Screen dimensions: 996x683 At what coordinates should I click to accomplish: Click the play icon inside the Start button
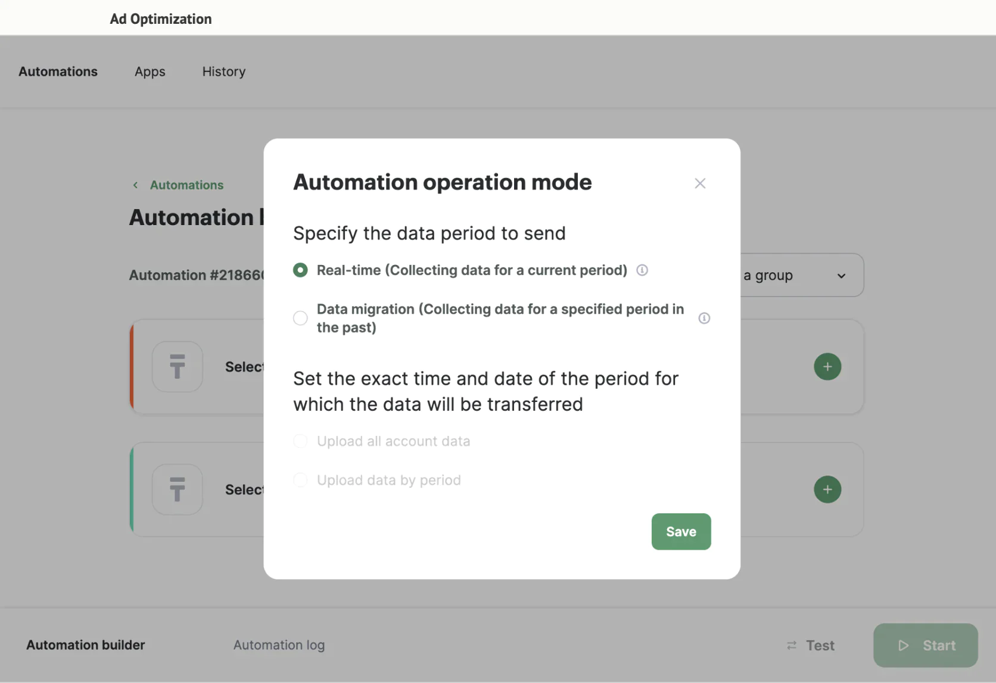coord(903,645)
